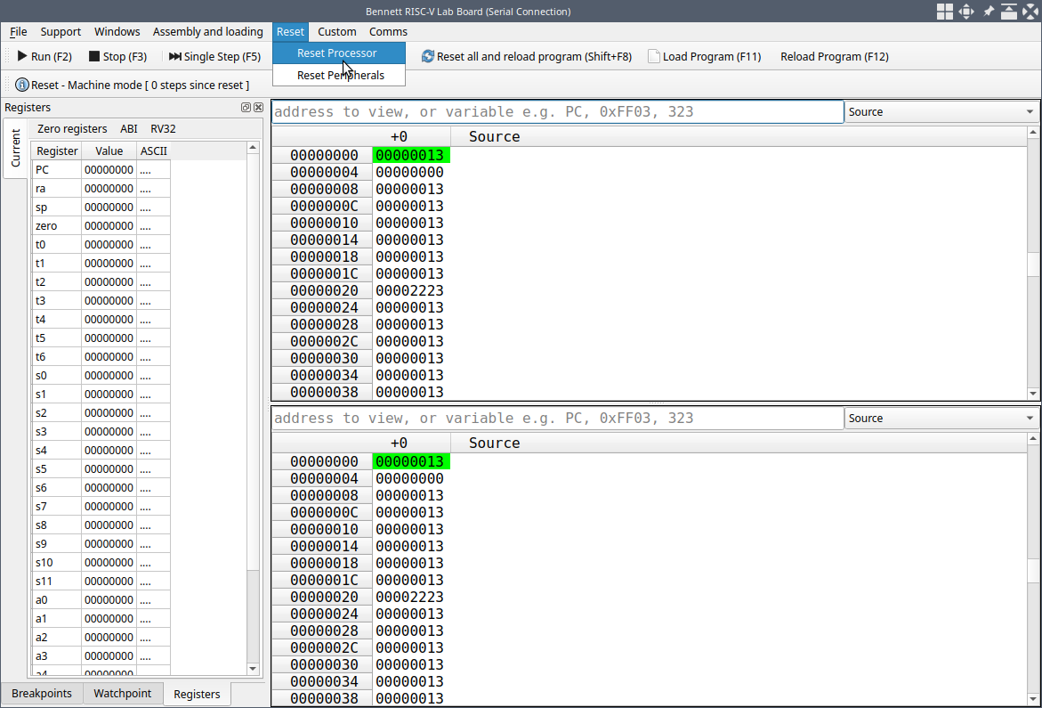Switch to the Breakpoints tab
This screenshot has height=708, width=1042.
tap(42, 694)
